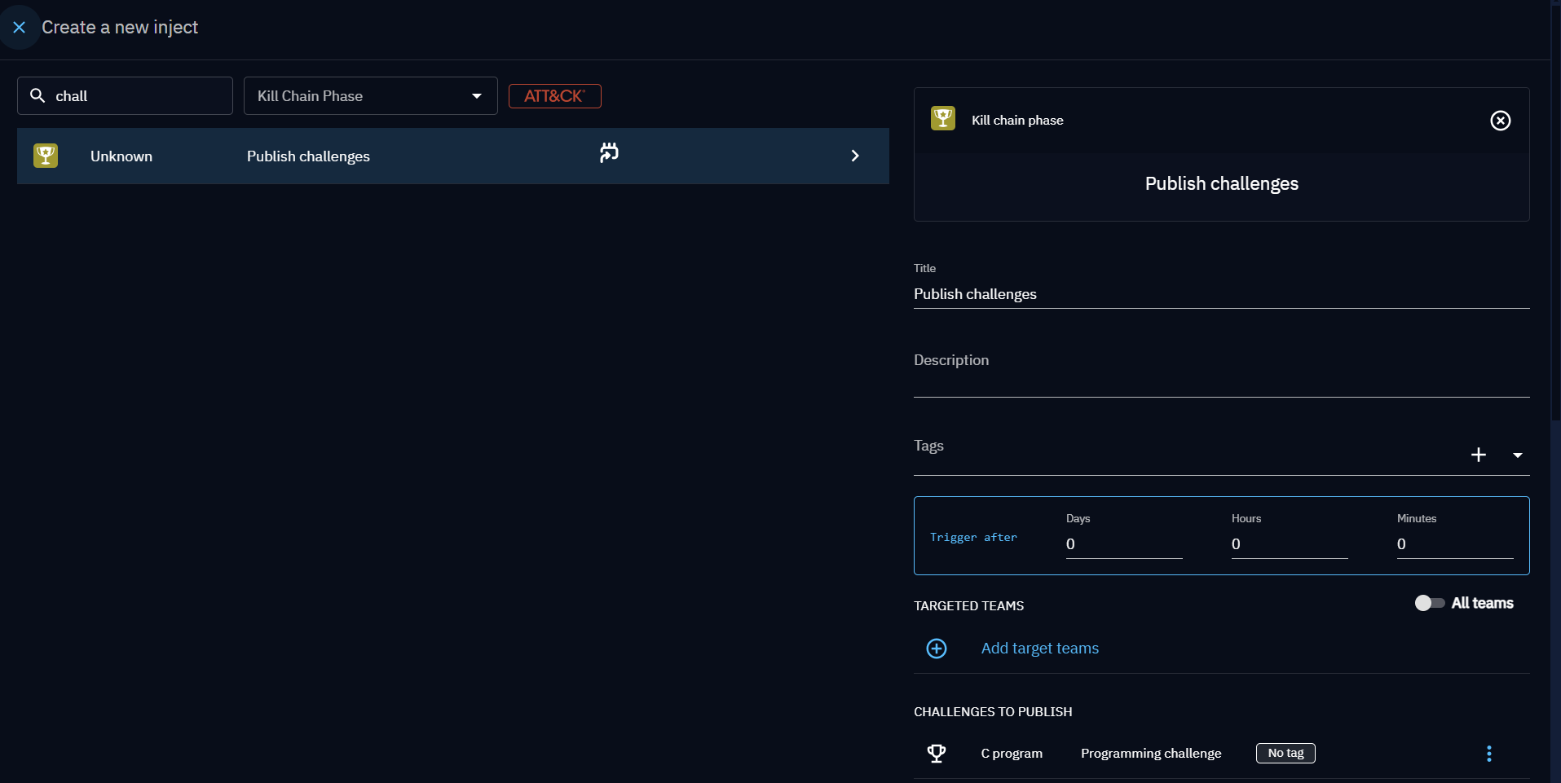Click the search magnifier icon
The height and width of the screenshot is (783, 1561).
click(37, 96)
